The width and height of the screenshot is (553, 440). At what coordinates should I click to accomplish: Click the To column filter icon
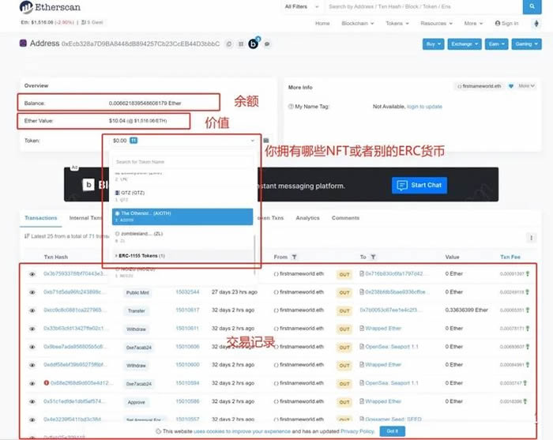(374, 257)
